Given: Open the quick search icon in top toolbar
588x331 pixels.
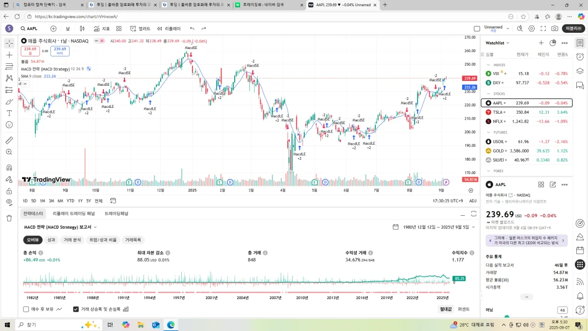Looking at the screenshot, I should 520,29.
